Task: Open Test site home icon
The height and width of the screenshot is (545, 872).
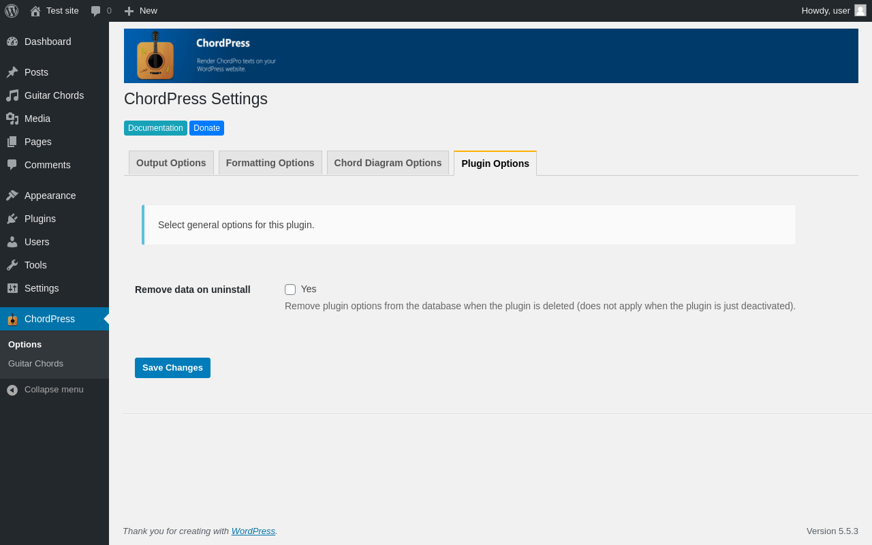Action: pos(35,11)
